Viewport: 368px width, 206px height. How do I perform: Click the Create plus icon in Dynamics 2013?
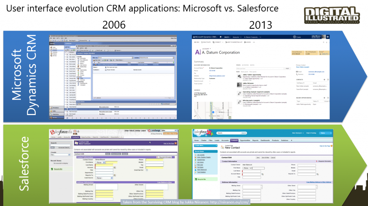(x=294, y=37)
